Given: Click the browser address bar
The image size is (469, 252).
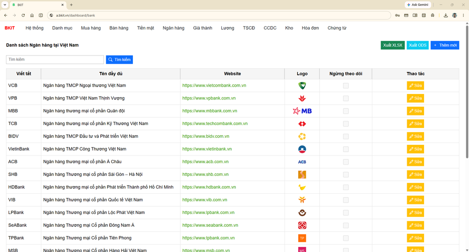Looking at the screenshot, I should [x=219, y=15].
